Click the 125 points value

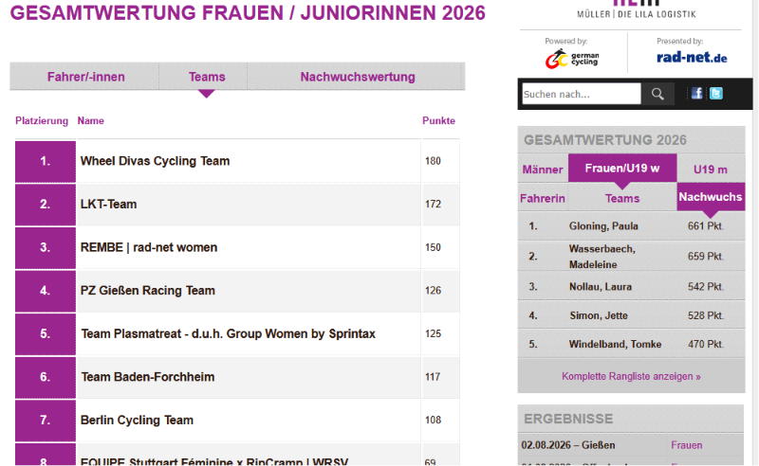tap(433, 333)
